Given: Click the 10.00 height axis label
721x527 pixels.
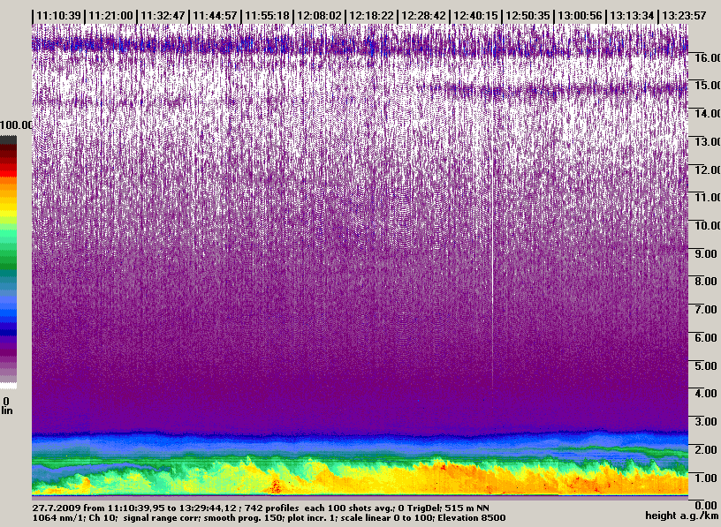Looking at the screenshot, I should point(707,225).
